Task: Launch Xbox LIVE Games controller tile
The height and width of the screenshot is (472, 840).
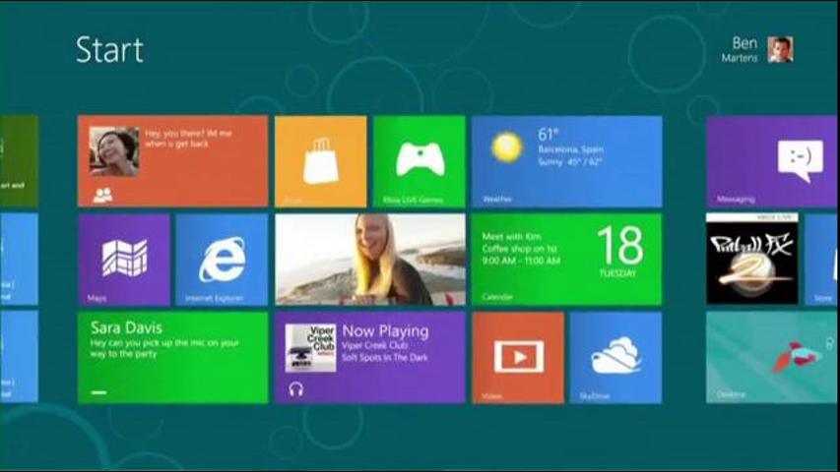Action: (419, 161)
